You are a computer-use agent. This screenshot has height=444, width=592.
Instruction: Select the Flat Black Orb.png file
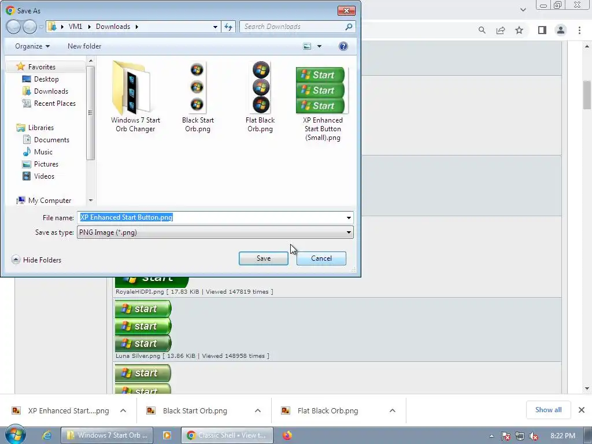pyautogui.click(x=260, y=97)
